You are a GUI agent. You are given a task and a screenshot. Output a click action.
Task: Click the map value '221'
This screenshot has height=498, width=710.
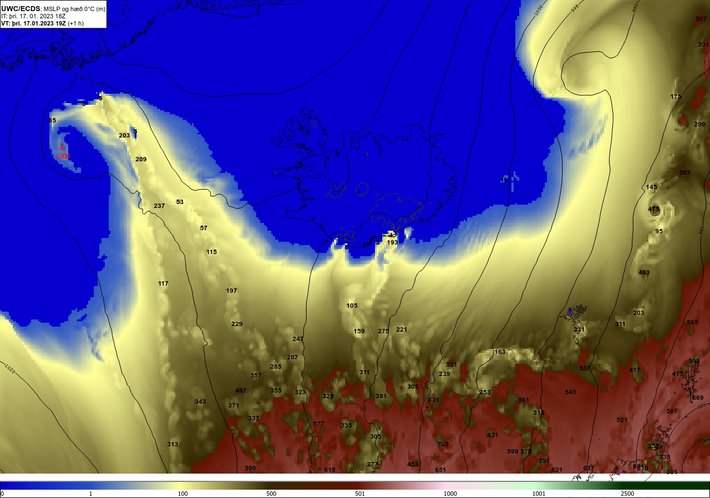402,329
